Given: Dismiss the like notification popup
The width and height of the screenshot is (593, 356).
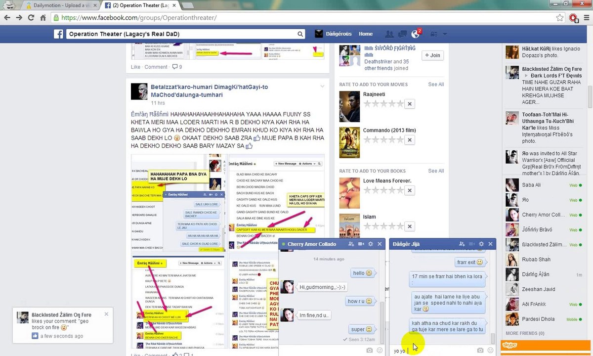Looking at the screenshot, I should pyautogui.click(x=106, y=314).
